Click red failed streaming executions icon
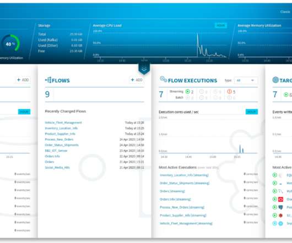The height and width of the screenshot is (243, 292). click(x=229, y=91)
